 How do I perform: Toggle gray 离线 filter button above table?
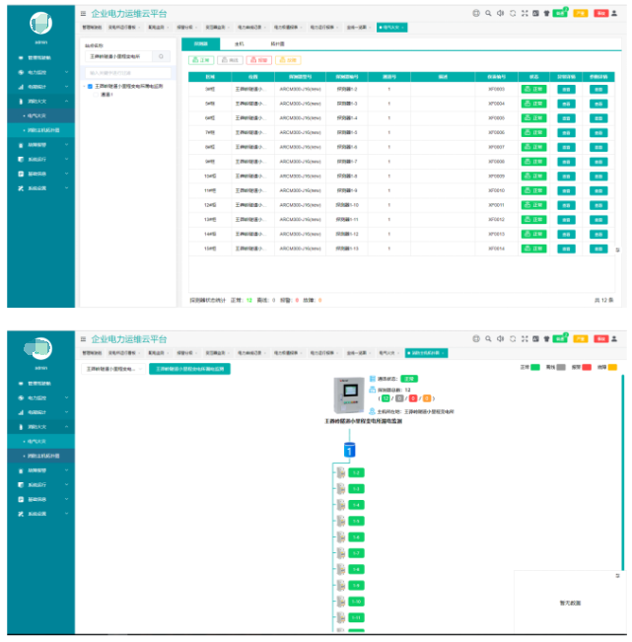(230, 60)
